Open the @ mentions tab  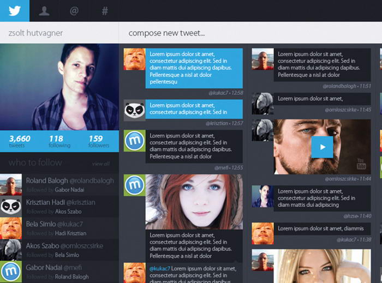pyautogui.click(x=74, y=10)
